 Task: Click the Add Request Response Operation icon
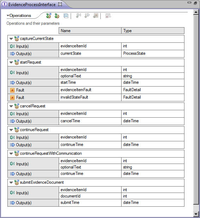point(49,16)
